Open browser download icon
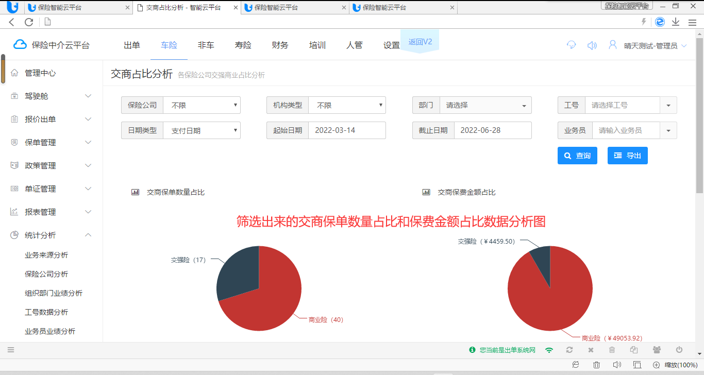704x375 pixels. [x=676, y=22]
